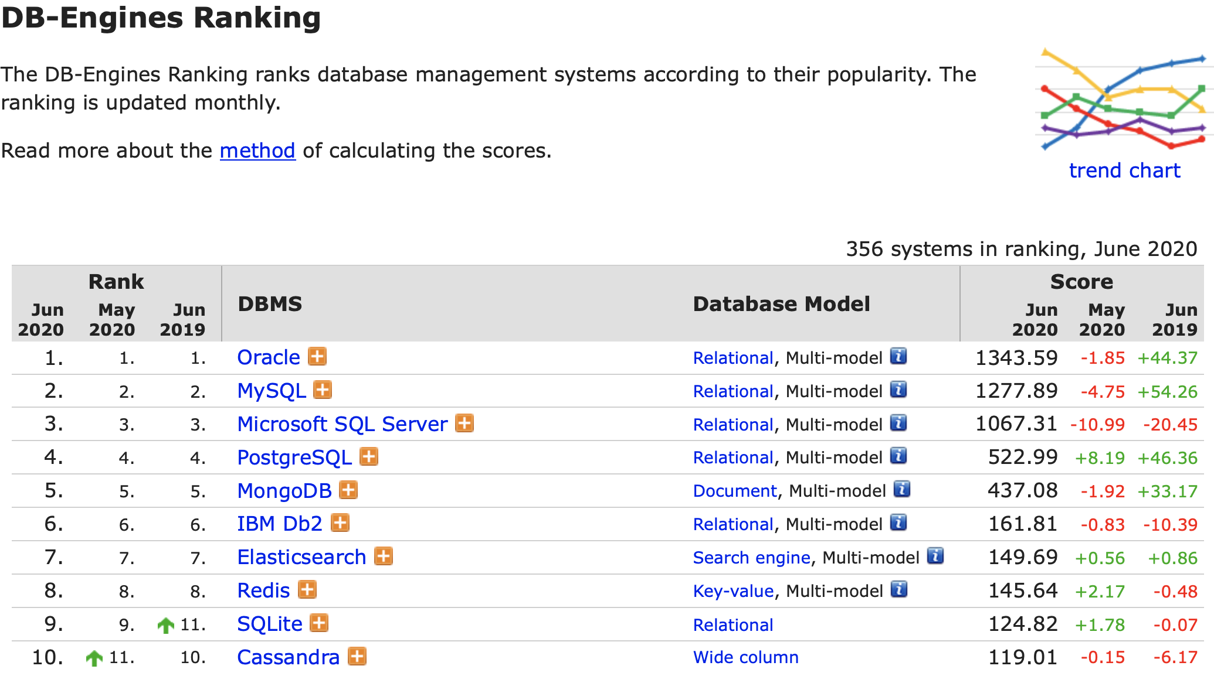Click info icon in Oracle row
The height and width of the screenshot is (676, 1214).
pyautogui.click(x=898, y=356)
